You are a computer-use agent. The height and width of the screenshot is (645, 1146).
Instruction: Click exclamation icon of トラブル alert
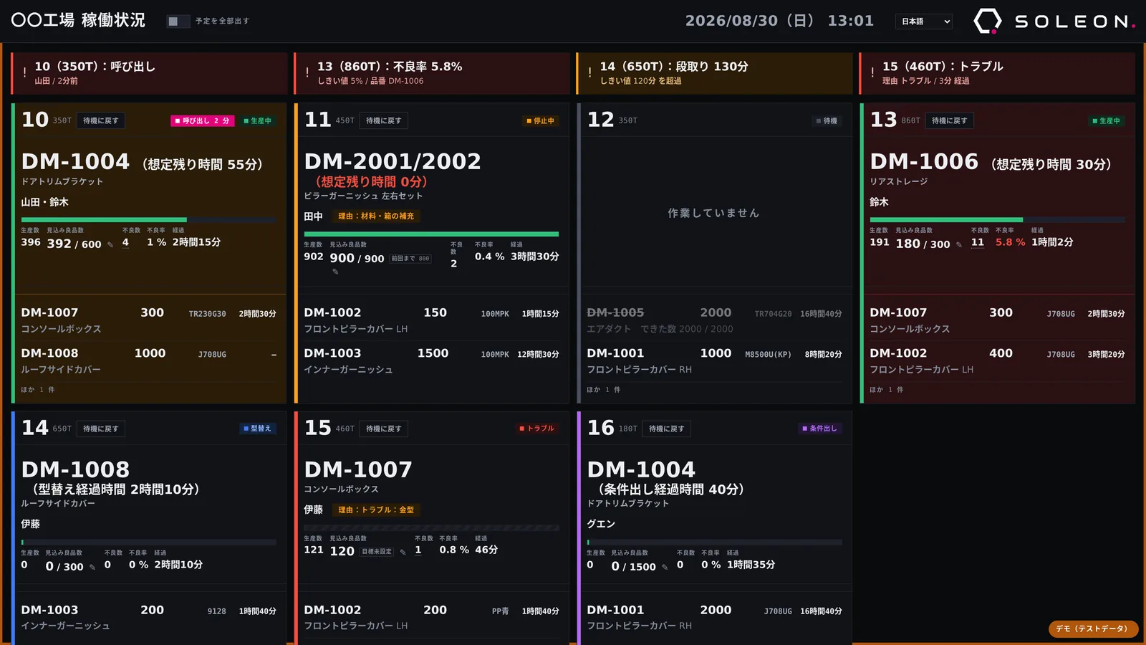pos(872,72)
